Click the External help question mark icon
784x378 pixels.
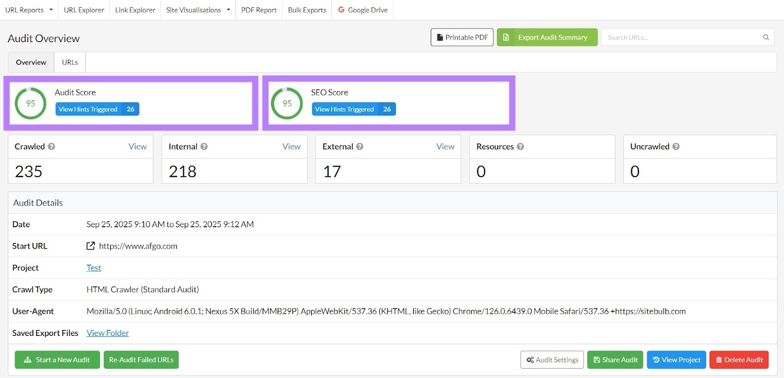click(360, 146)
